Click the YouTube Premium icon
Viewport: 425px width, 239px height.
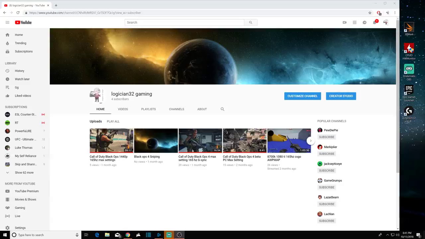coord(7,191)
